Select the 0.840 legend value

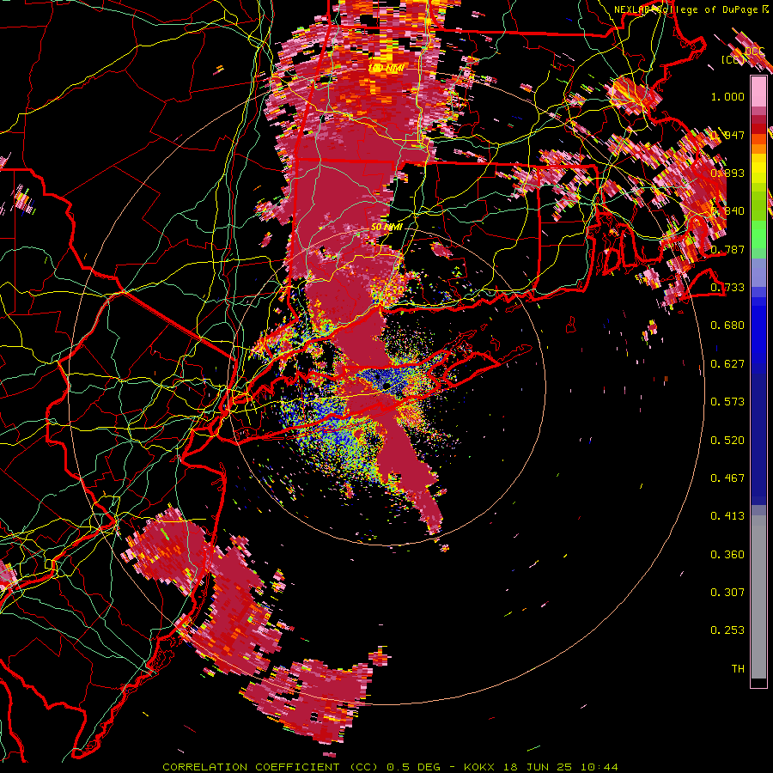(x=727, y=211)
